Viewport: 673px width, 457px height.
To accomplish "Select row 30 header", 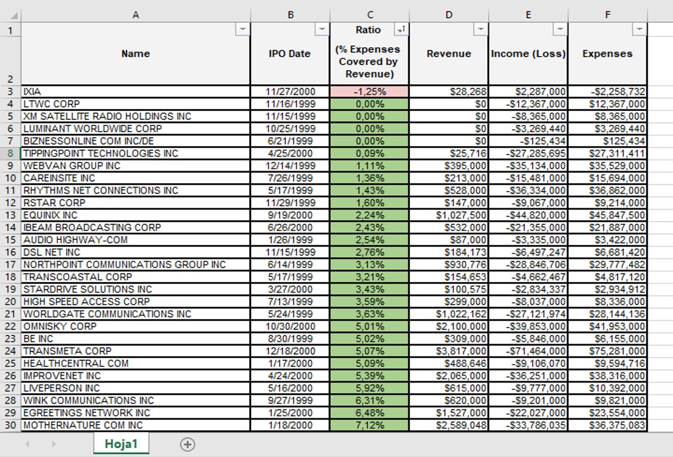I will (10, 425).
